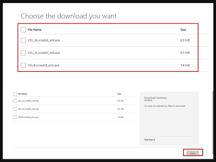Click the KBMBGB label under Download Summary
Image resolution: width=216 pixels, height=162 pixels.
[x=148, y=100]
